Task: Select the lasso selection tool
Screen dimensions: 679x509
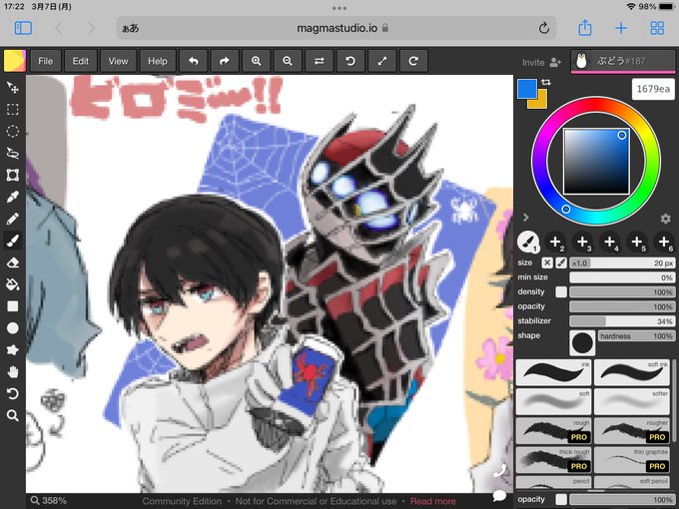Action: pos(13,153)
